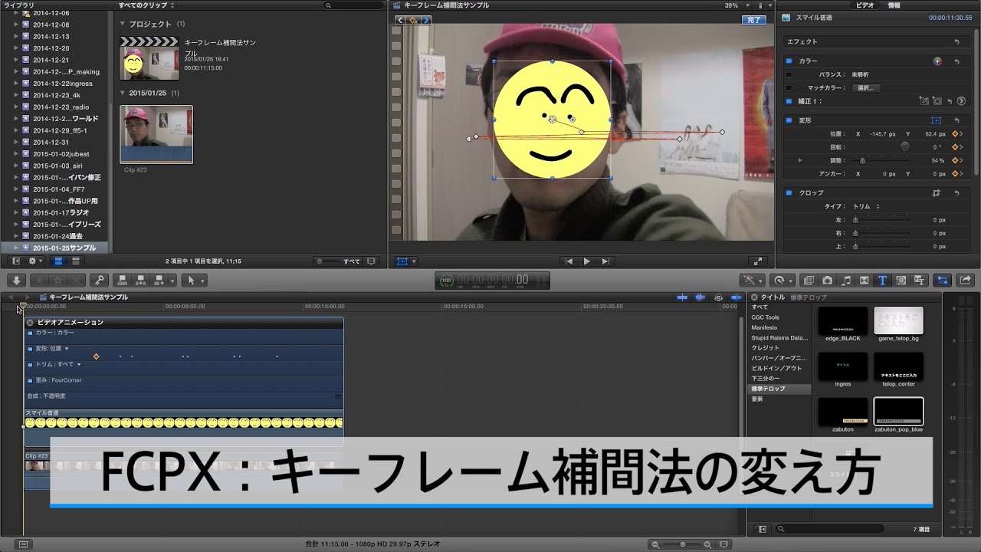Expand the scale (調整) disclosure triangle
Image resolution: width=981 pixels, height=552 pixels.
(800, 160)
